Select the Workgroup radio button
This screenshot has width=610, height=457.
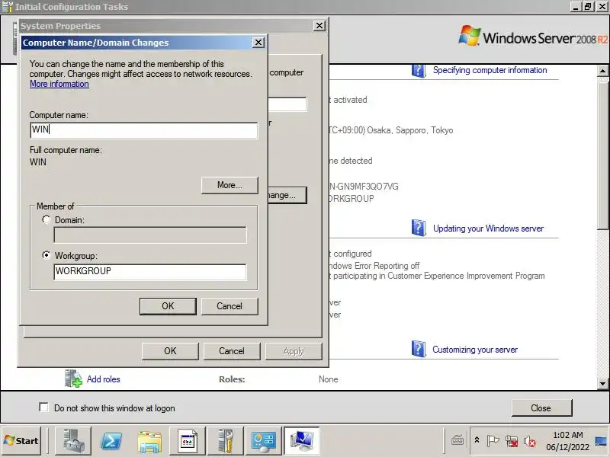47,255
